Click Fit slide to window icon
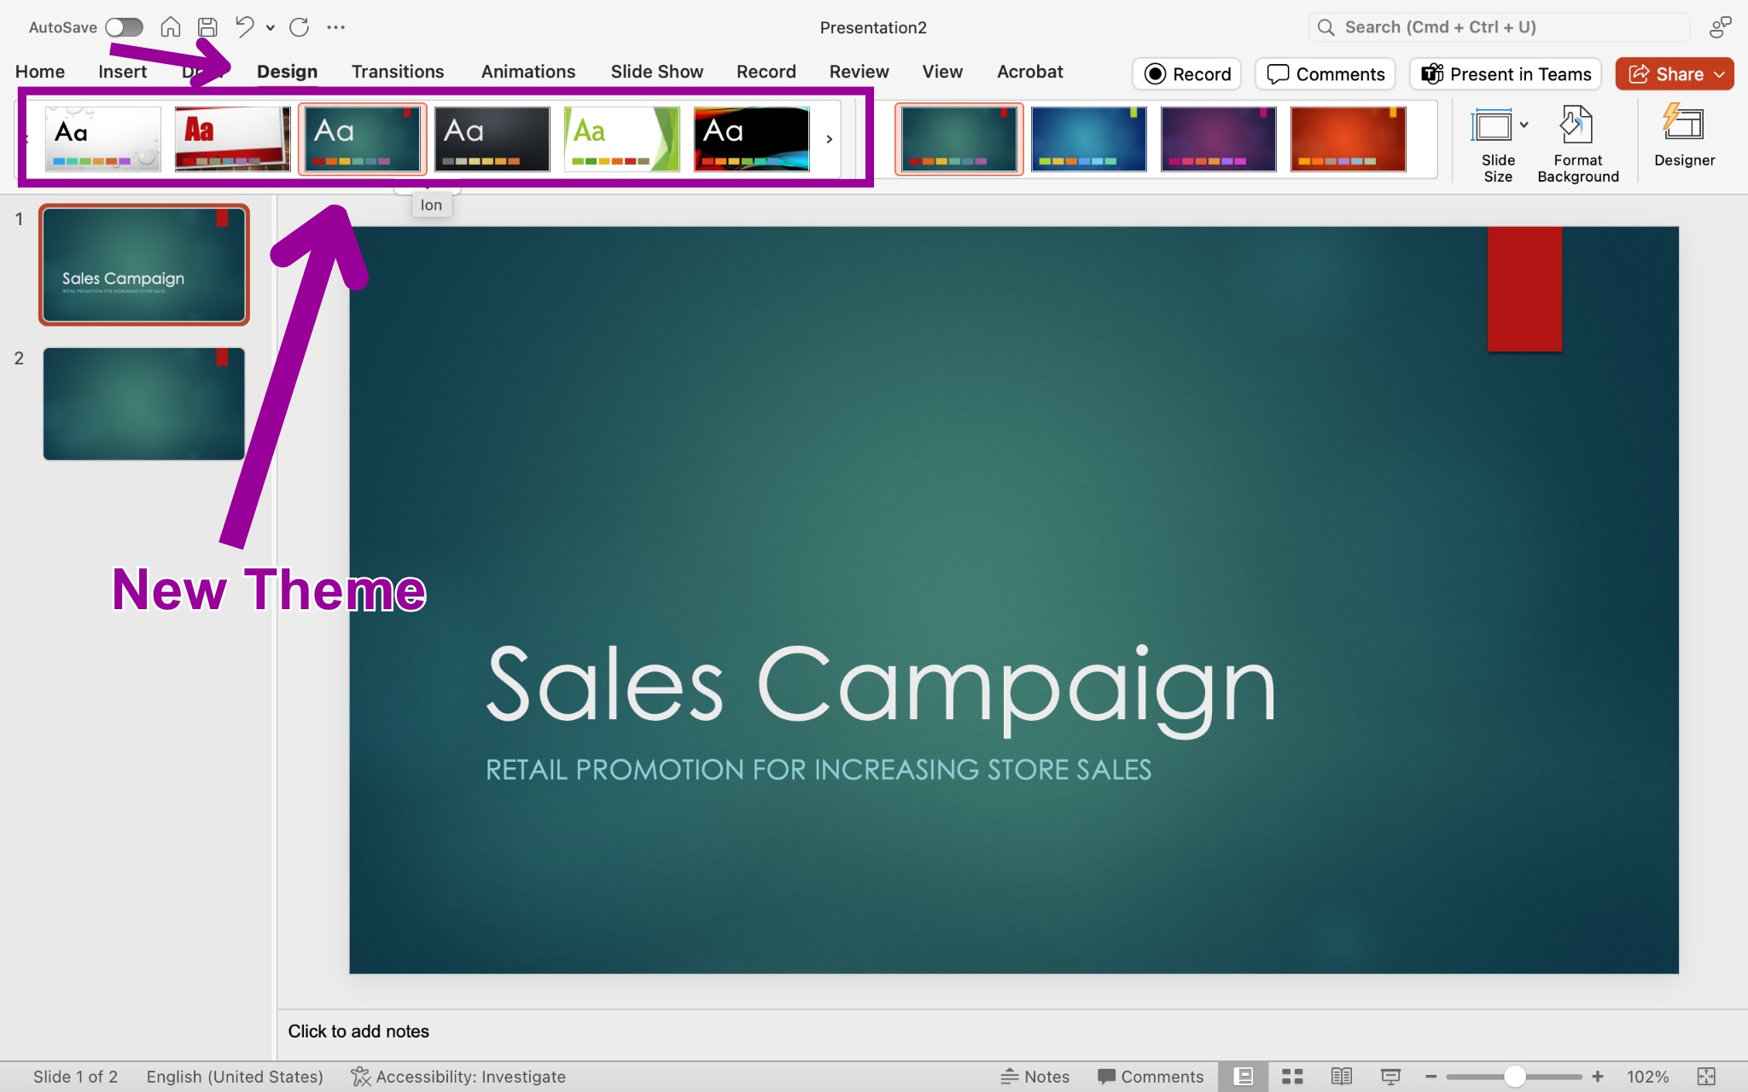 (1706, 1077)
